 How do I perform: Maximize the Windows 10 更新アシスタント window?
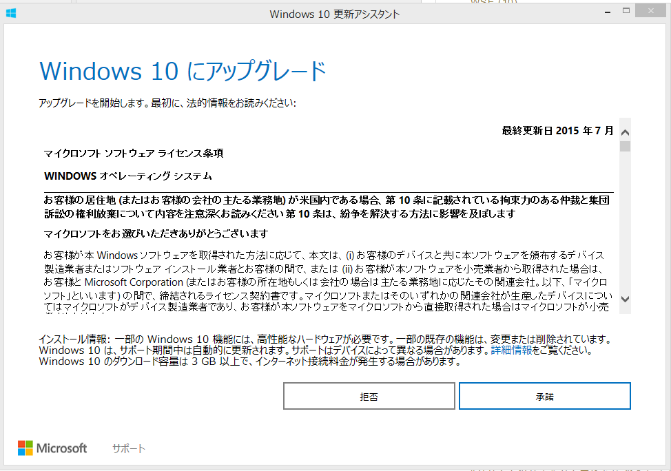626,11
